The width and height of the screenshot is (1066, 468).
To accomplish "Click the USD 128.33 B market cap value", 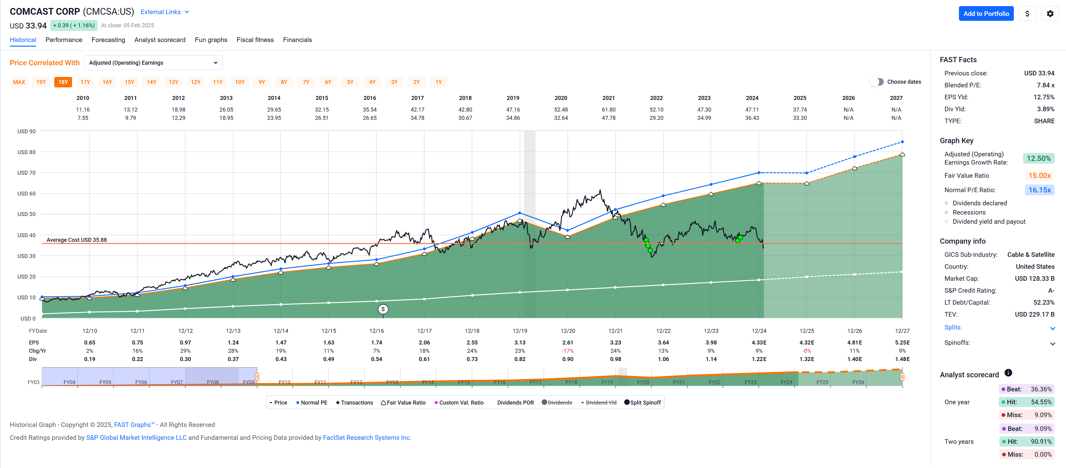I will [1034, 279].
